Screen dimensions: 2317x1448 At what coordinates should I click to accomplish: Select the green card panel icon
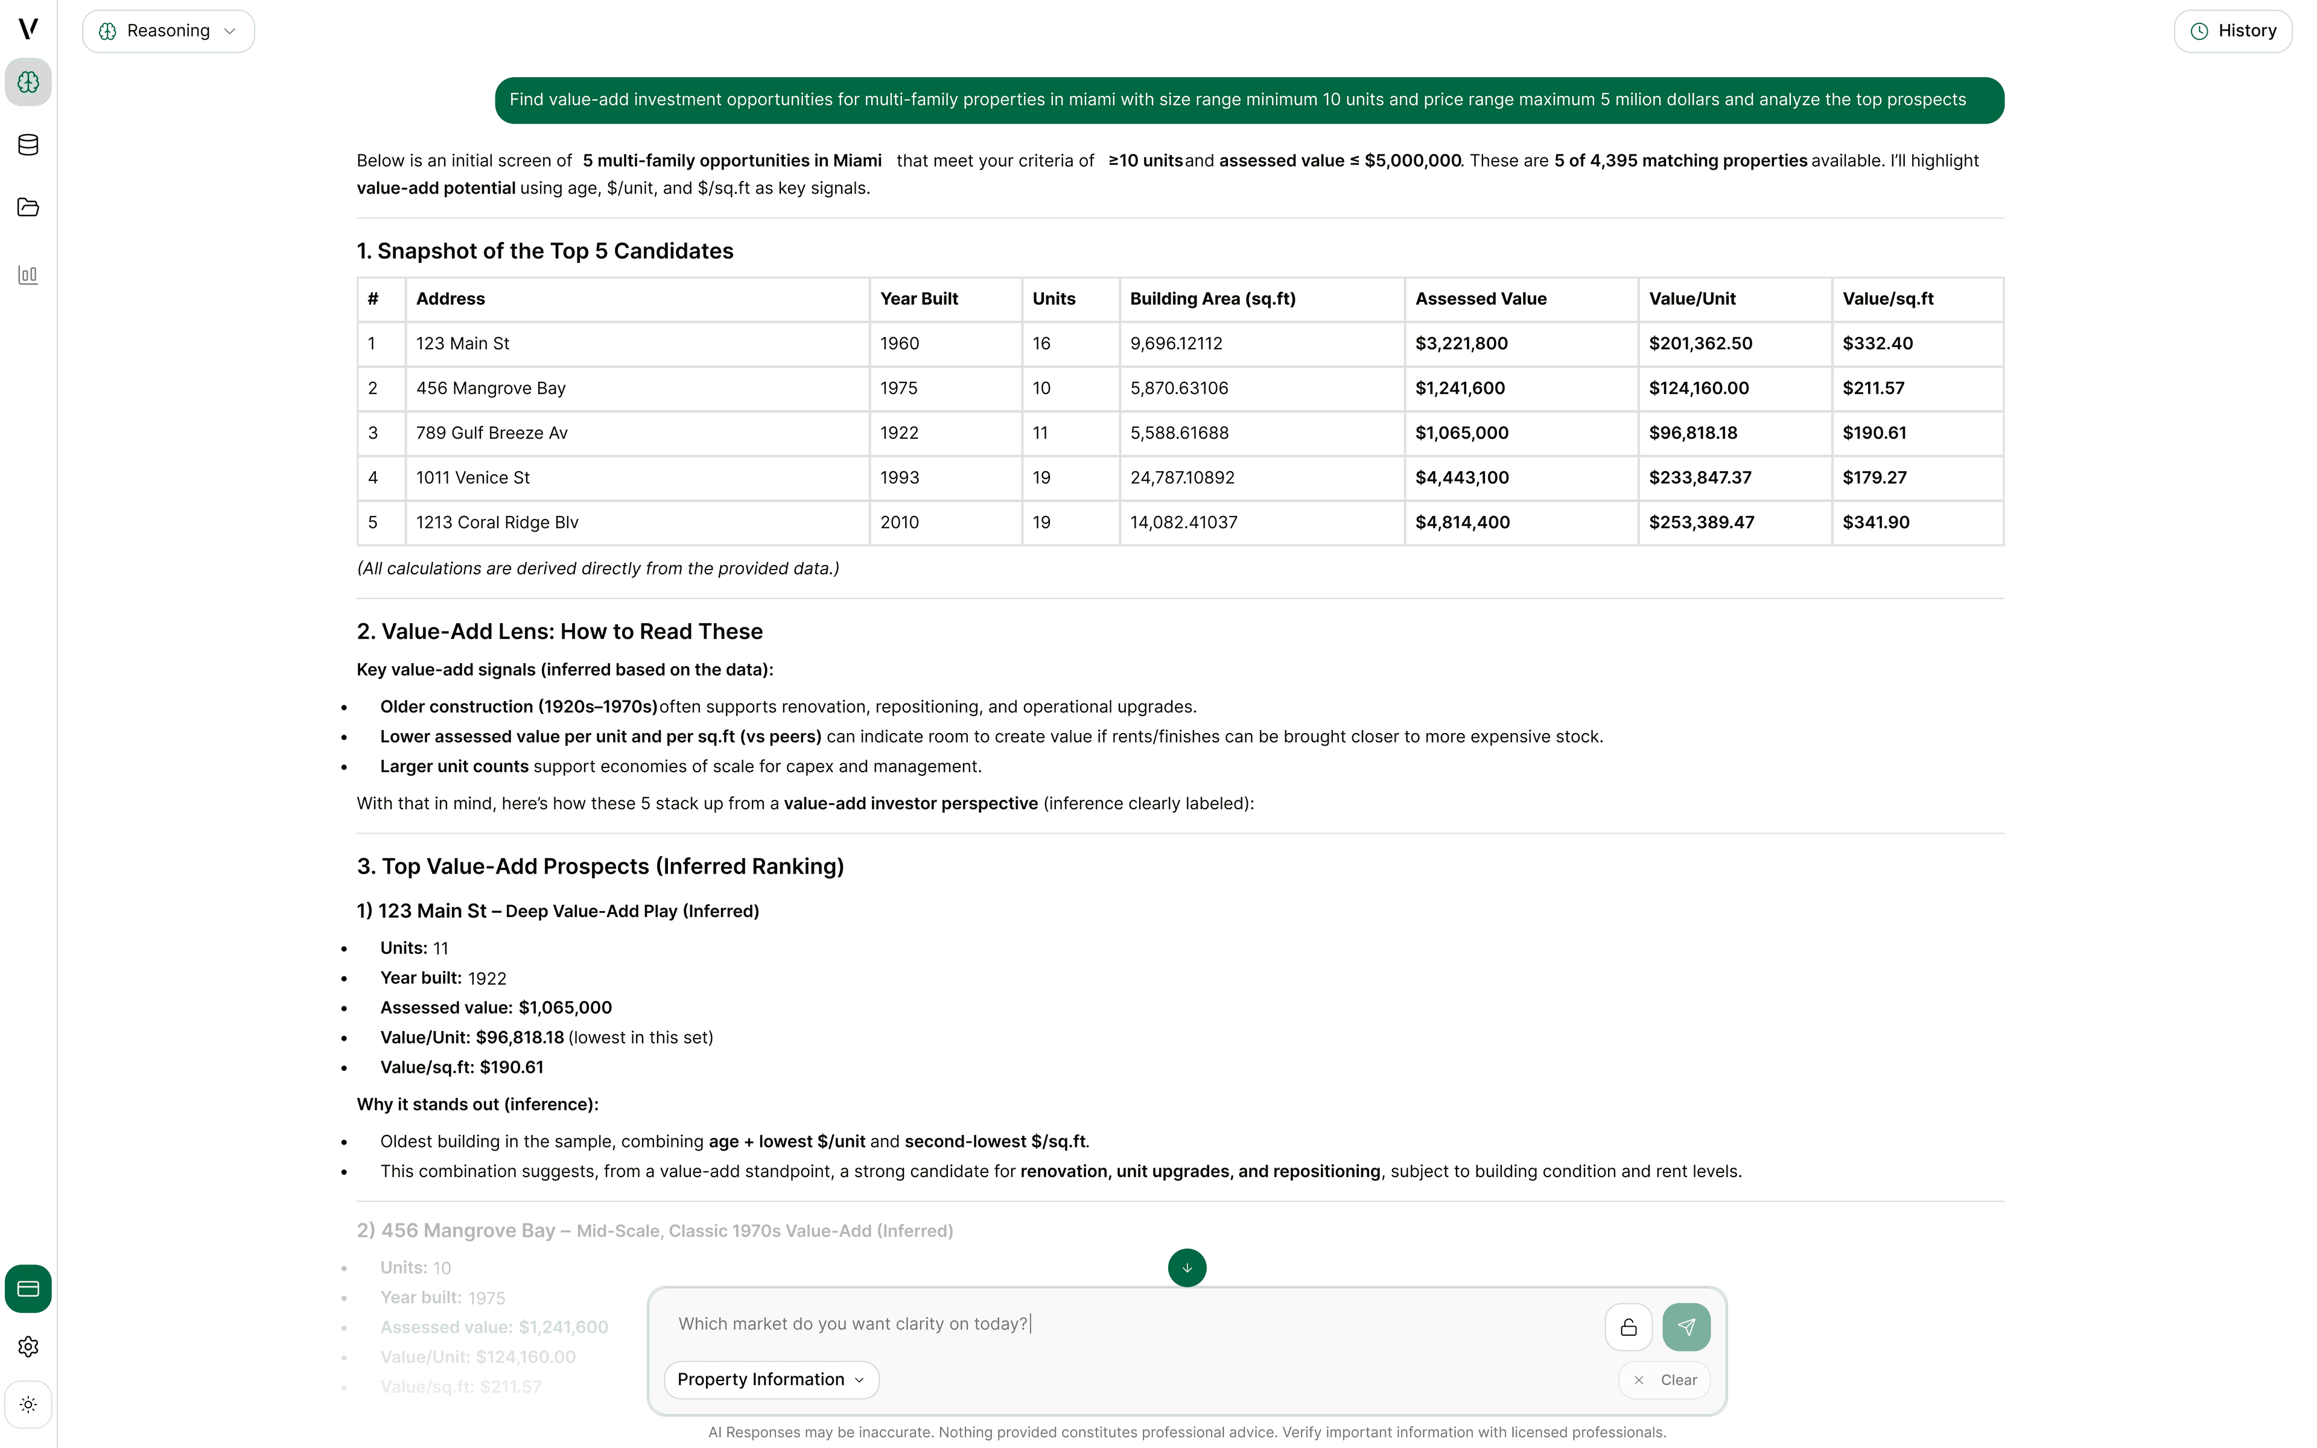(x=28, y=1288)
